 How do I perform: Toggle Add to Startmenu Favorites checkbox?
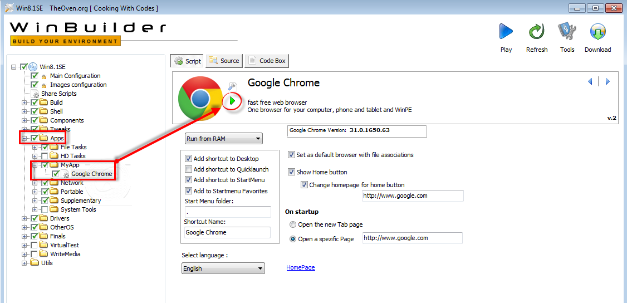pos(189,190)
